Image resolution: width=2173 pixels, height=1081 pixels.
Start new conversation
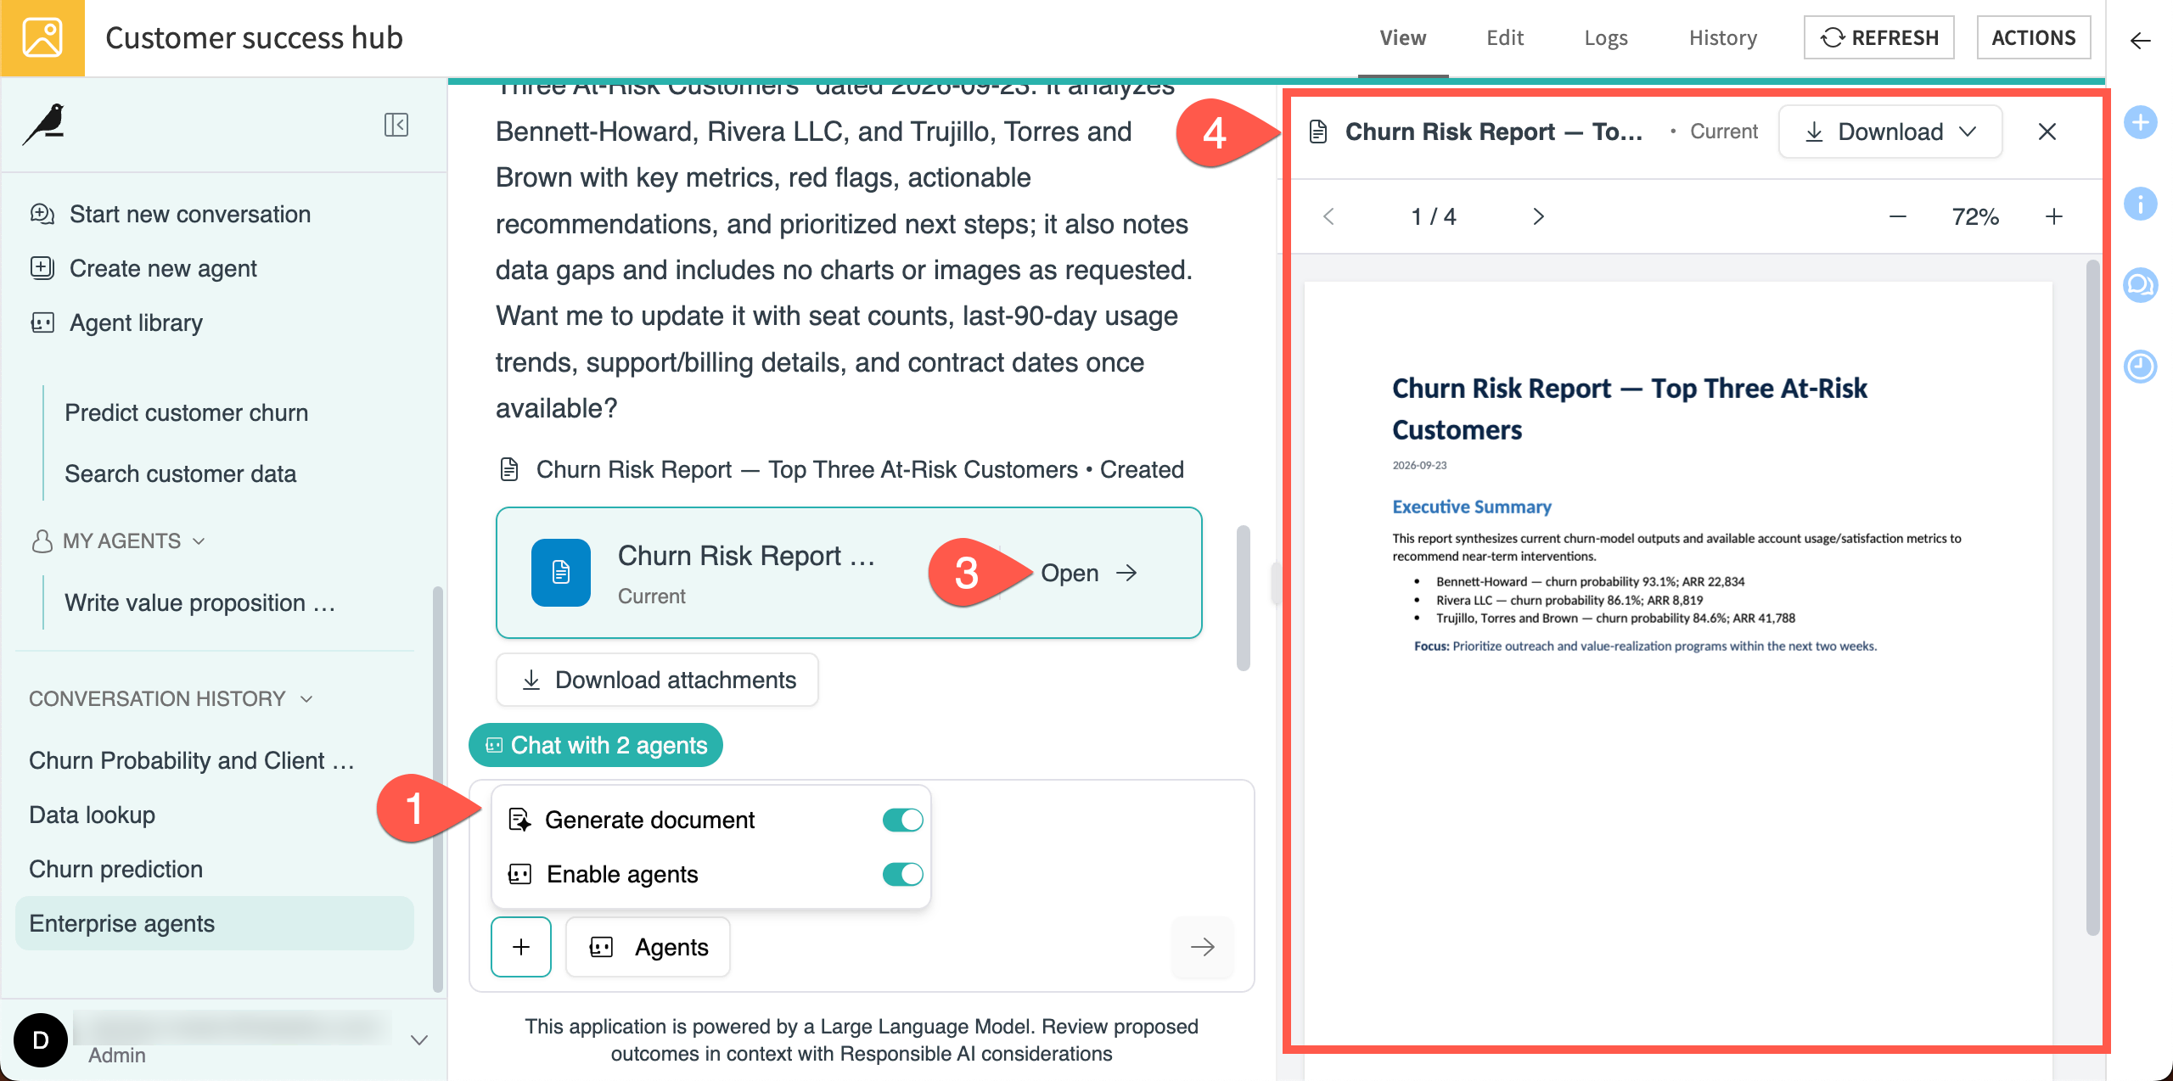tap(171, 214)
